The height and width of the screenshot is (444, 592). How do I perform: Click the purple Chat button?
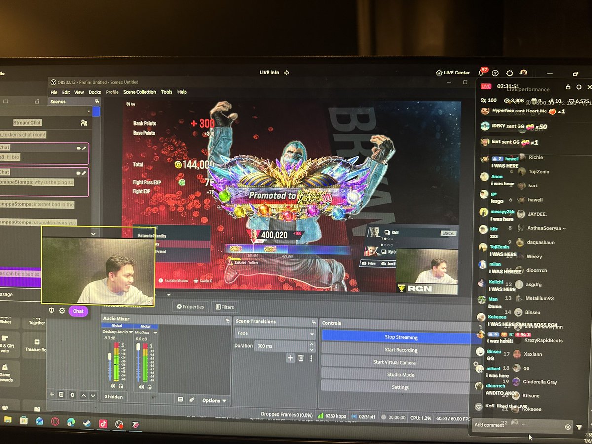pos(78,311)
